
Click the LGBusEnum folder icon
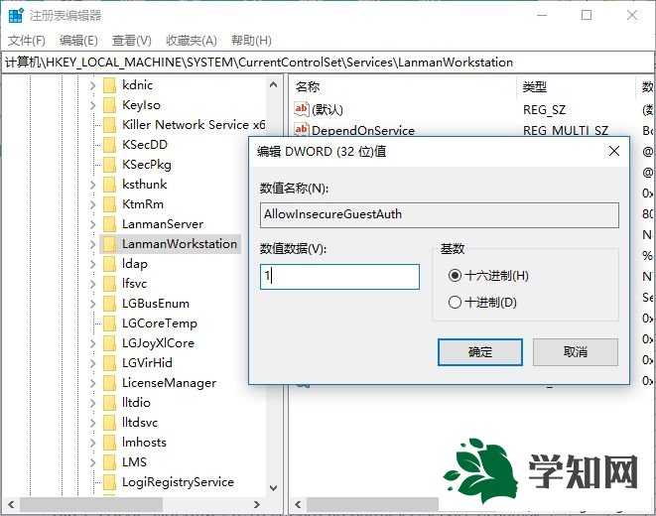point(109,304)
